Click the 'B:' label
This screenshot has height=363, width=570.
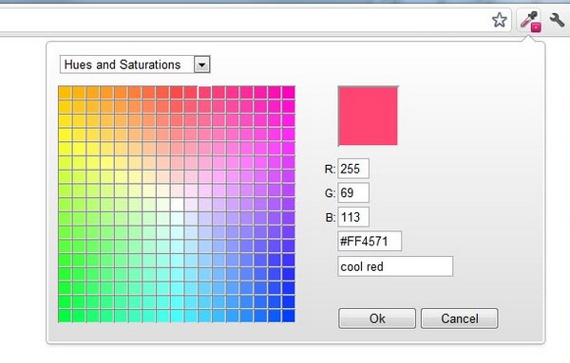coord(330,218)
